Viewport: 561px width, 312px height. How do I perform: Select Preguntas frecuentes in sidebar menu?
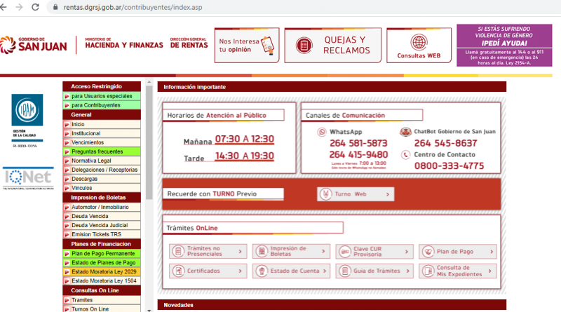tap(104, 151)
